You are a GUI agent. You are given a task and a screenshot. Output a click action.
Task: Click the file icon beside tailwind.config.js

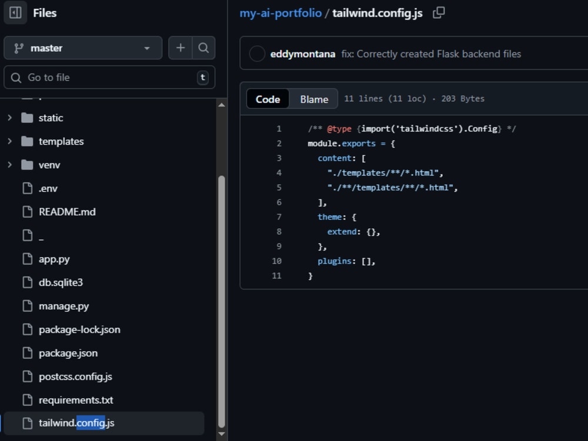[x=28, y=423]
